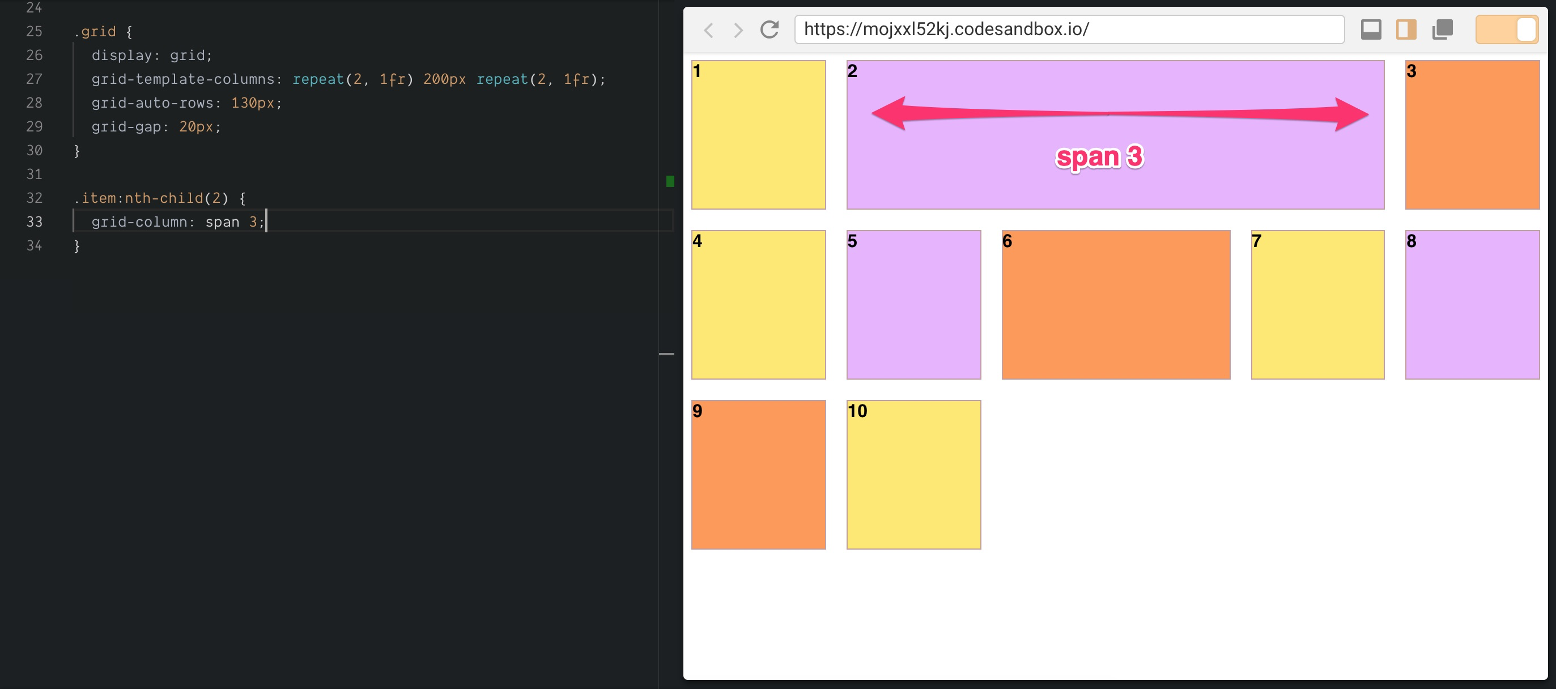The height and width of the screenshot is (689, 1556).
Task: Click orange grid item 6
Action: pyautogui.click(x=1116, y=304)
